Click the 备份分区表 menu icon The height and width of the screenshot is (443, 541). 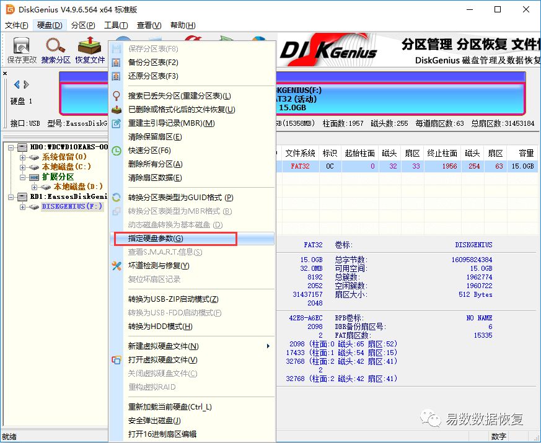(x=117, y=63)
